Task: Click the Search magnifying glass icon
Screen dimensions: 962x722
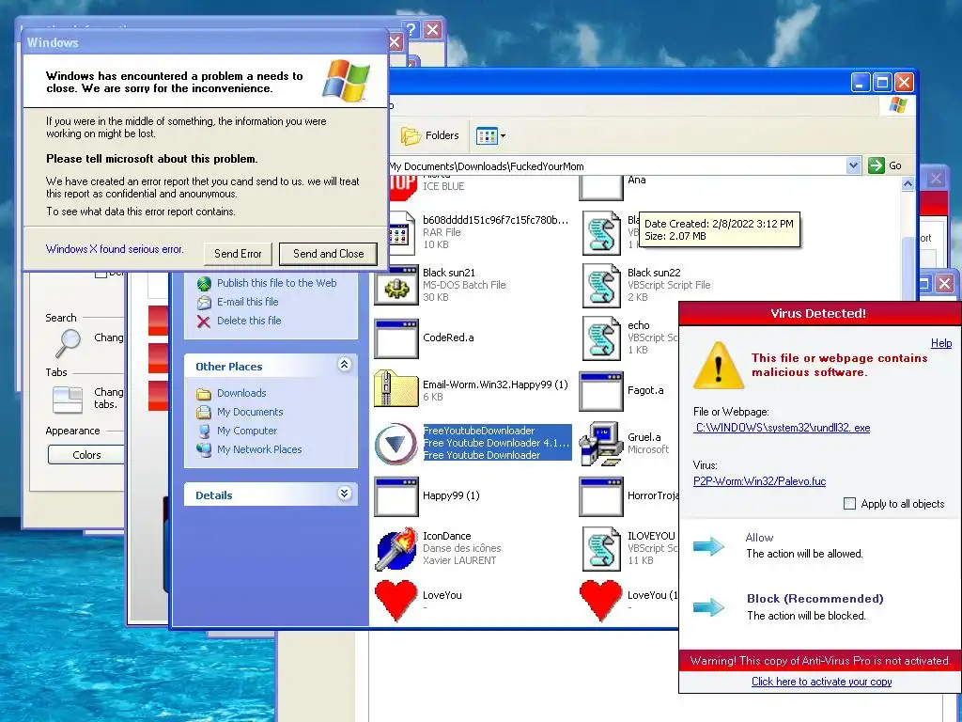Action: [x=68, y=343]
